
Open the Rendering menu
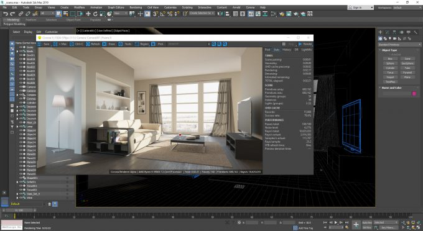click(x=136, y=7)
